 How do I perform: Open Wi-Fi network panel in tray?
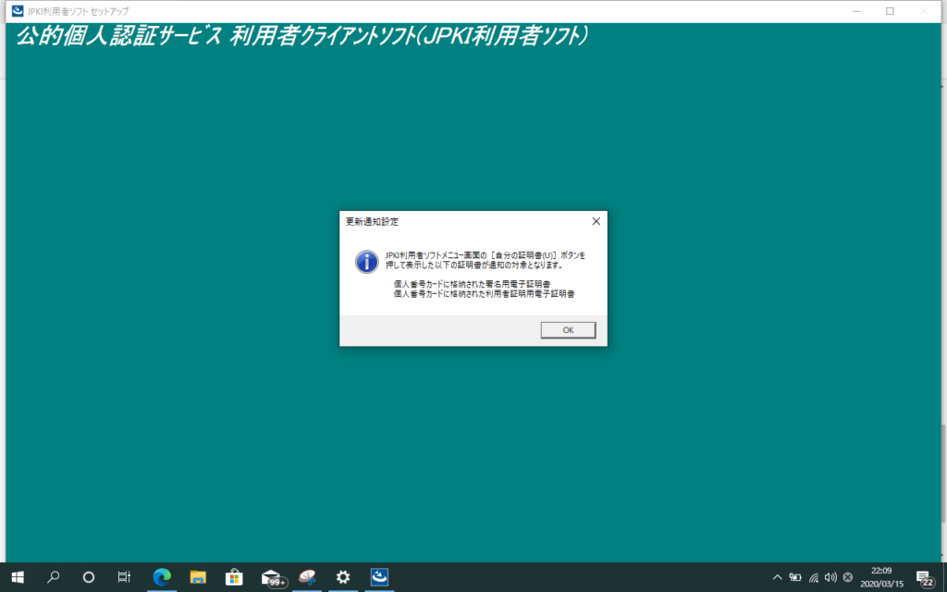(x=814, y=577)
